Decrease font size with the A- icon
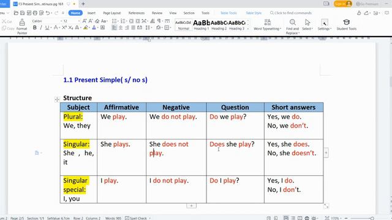 pyautogui.click(x=91, y=21)
